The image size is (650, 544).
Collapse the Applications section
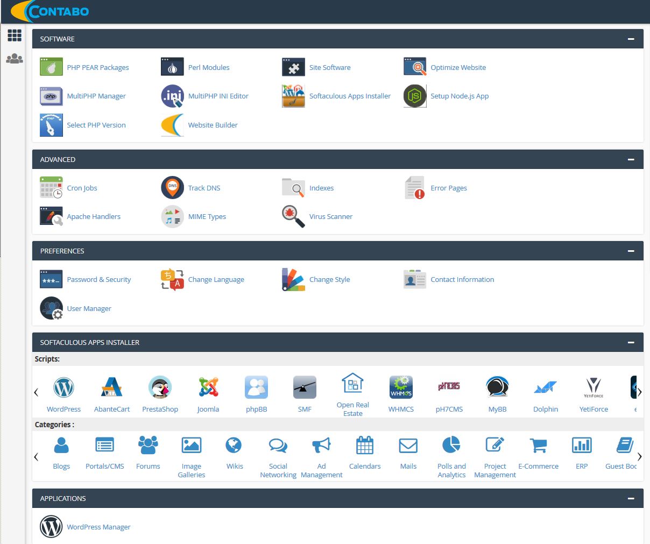pyautogui.click(x=631, y=498)
